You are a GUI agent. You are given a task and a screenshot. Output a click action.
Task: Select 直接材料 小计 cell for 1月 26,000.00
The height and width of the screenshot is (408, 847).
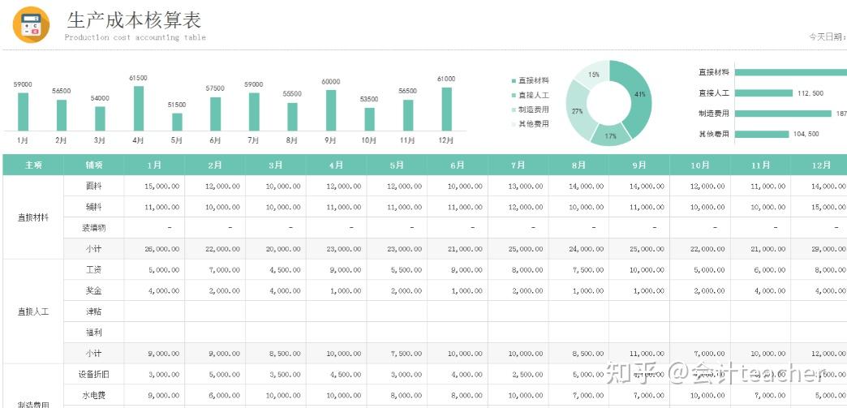coord(154,248)
